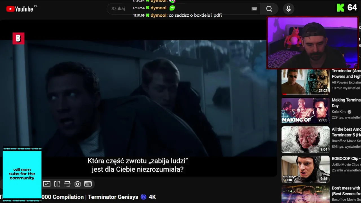Click the split-view toolbar icon

tap(57, 184)
